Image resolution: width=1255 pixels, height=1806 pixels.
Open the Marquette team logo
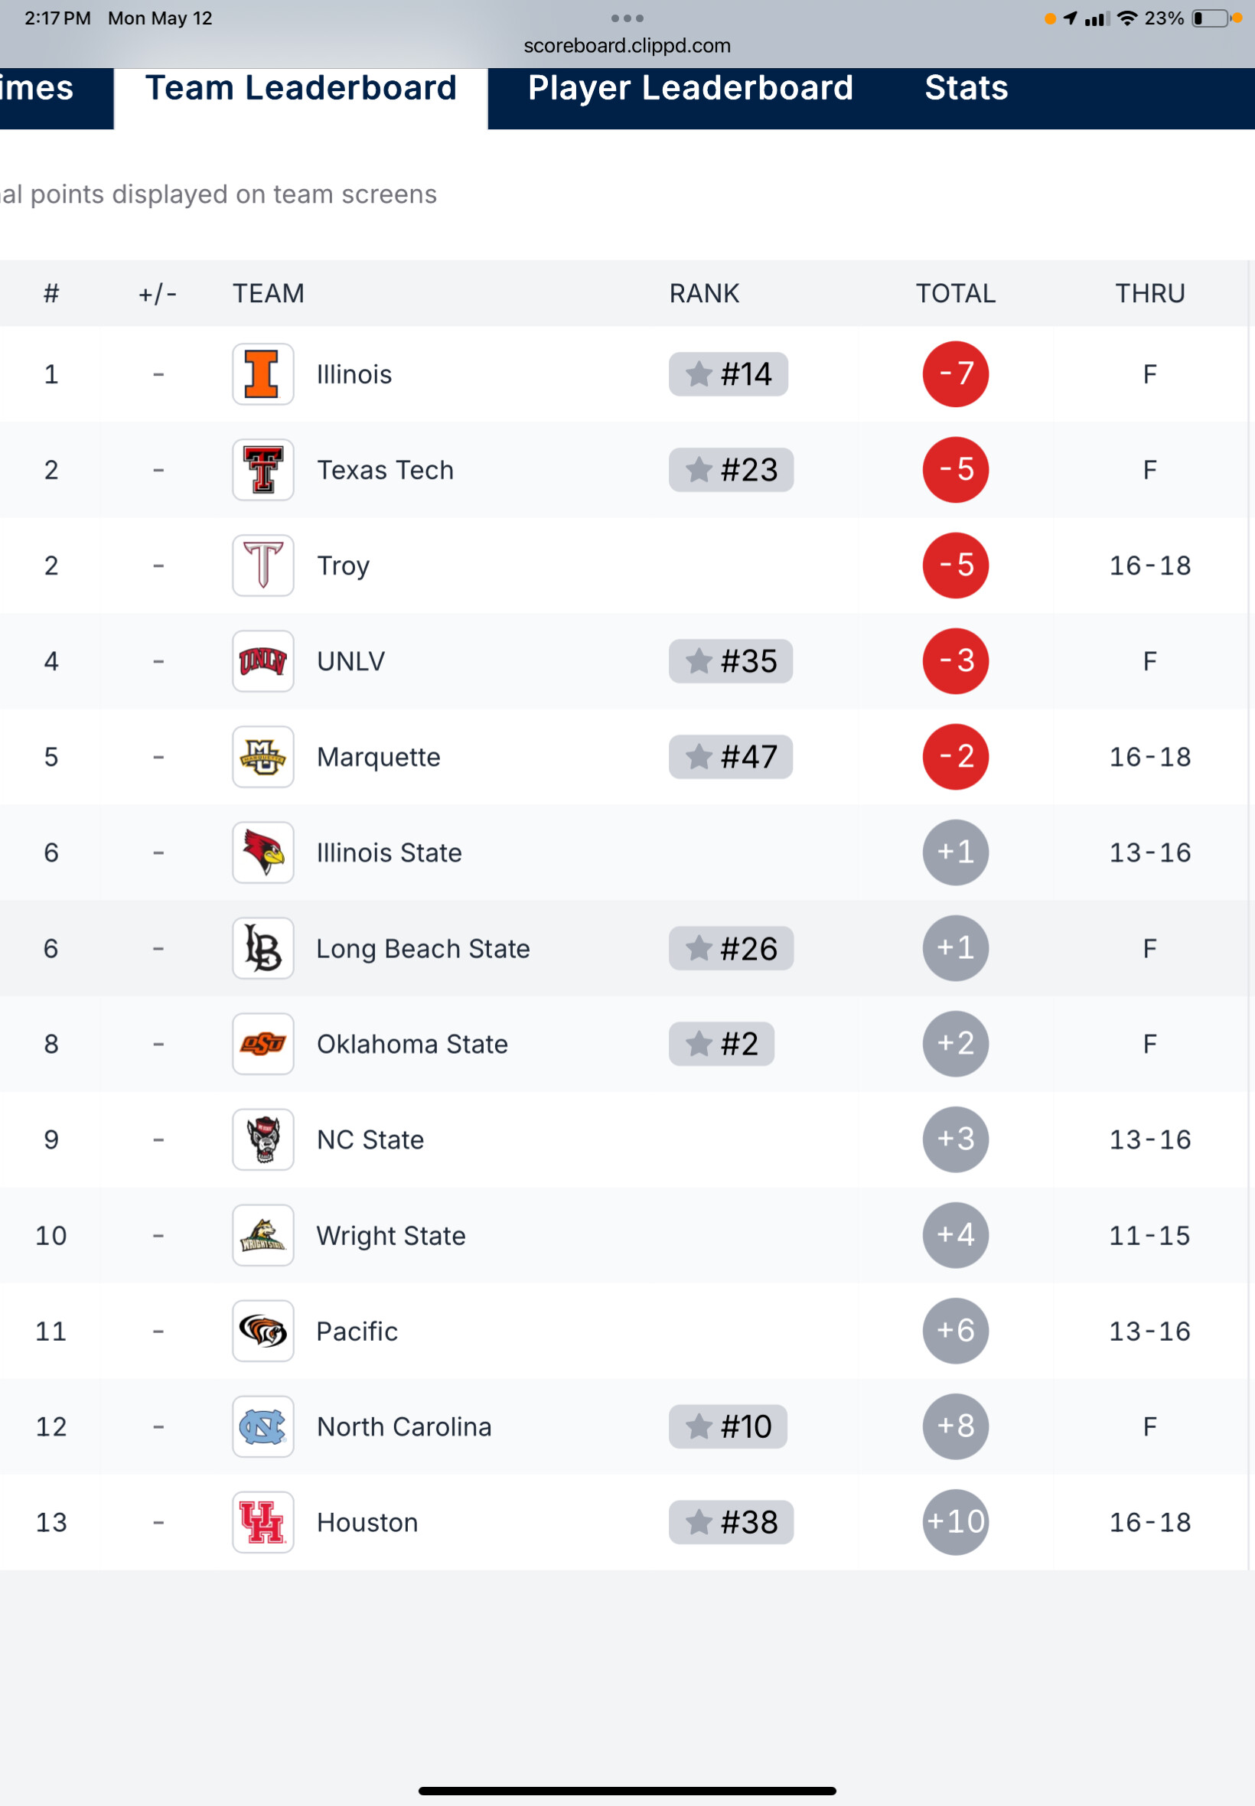[x=262, y=756]
